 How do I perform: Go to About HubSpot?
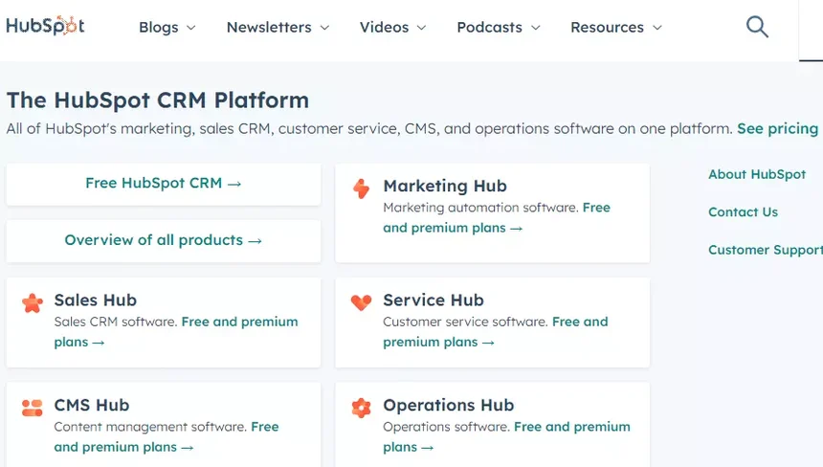click(757, 174)
